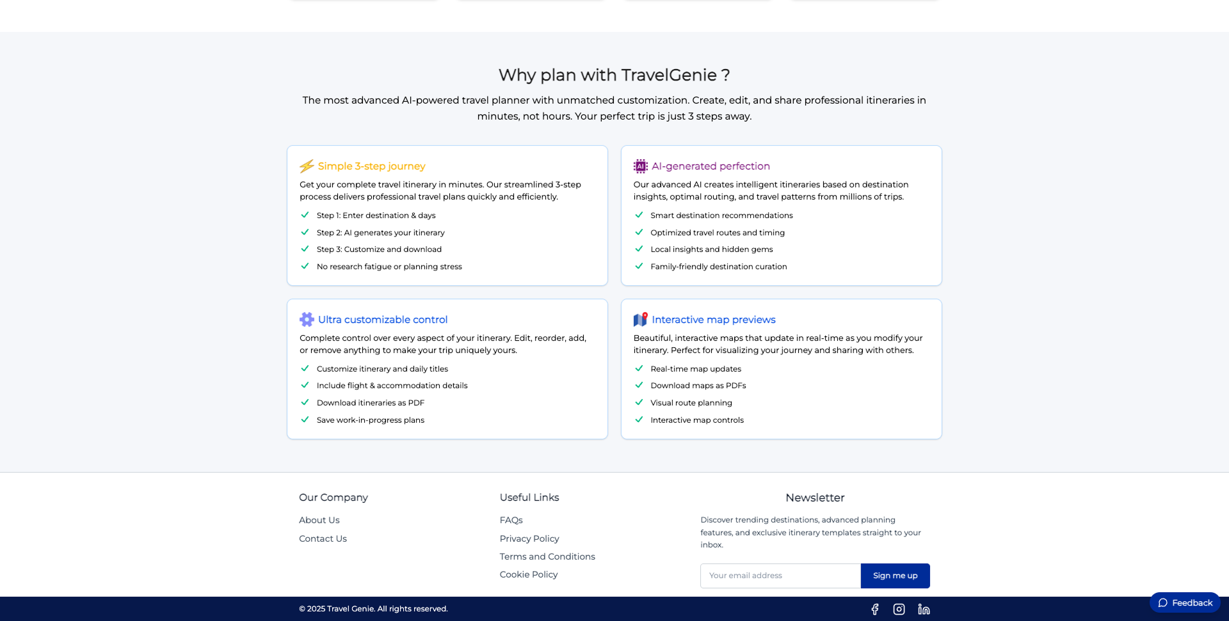Click checkmark beside Step 2: AI generates your itinerary

(x=305, y=232)
